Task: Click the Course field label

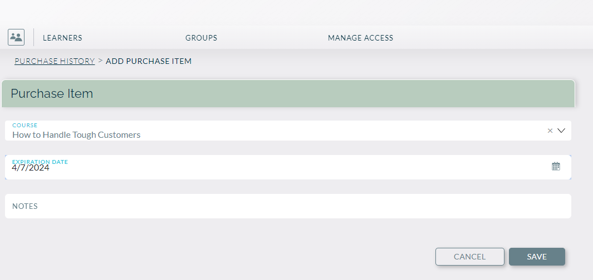Action: 25,126
